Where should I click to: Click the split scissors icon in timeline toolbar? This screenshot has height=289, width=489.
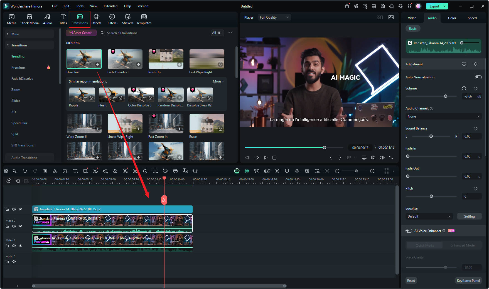[x=55, y=171]
